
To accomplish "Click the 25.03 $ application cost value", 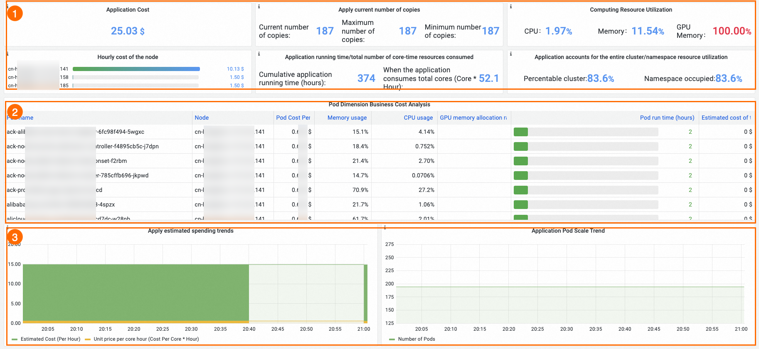I will click(x=128, y=31).
